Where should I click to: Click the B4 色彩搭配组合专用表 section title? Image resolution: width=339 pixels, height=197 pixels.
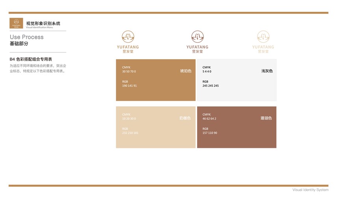(31, 59)
